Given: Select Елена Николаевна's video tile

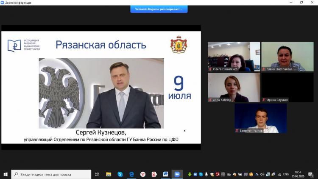Looking at the screenshot, I should point(287,57).
